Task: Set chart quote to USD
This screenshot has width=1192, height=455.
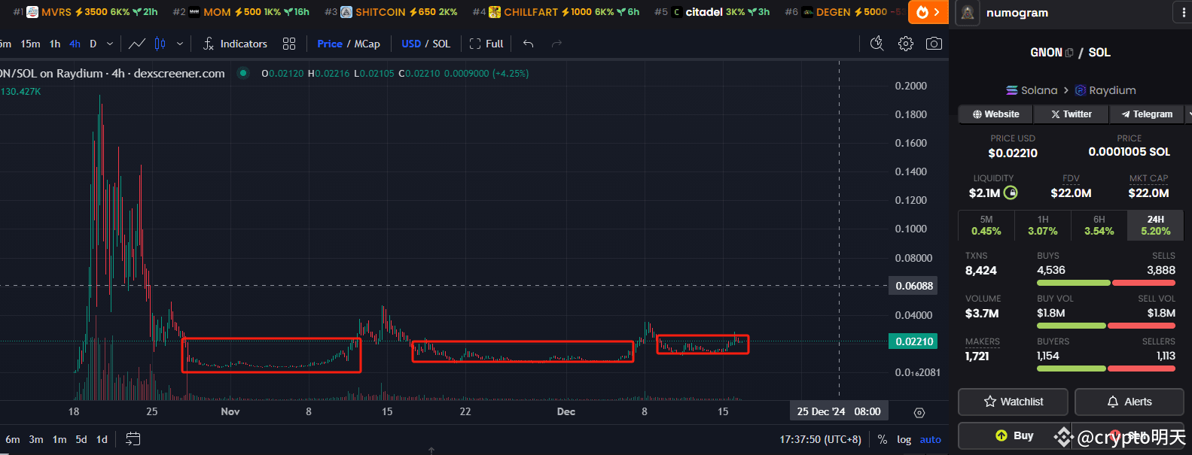Action: pyautogui.click(x=411, y=44)
